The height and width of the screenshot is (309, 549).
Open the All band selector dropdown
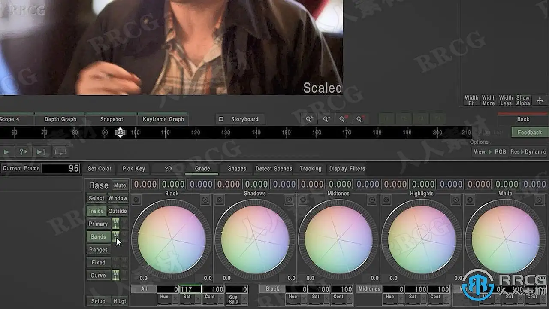click(144, 289)
